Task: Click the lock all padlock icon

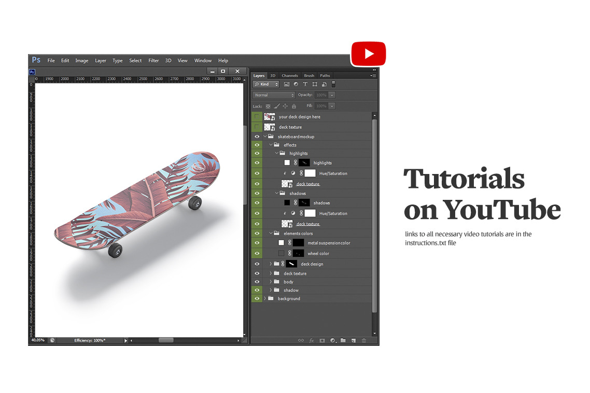Action: [294, 106]
